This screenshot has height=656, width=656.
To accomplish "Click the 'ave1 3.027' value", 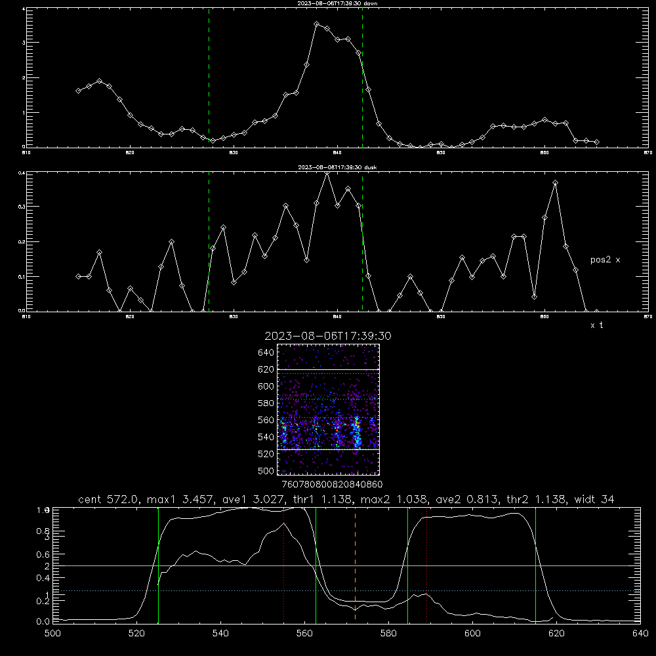I will coord(255,499).
